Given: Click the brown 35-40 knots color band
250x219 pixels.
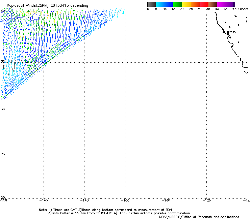Looking at the screenshot, I should (213, 4).
